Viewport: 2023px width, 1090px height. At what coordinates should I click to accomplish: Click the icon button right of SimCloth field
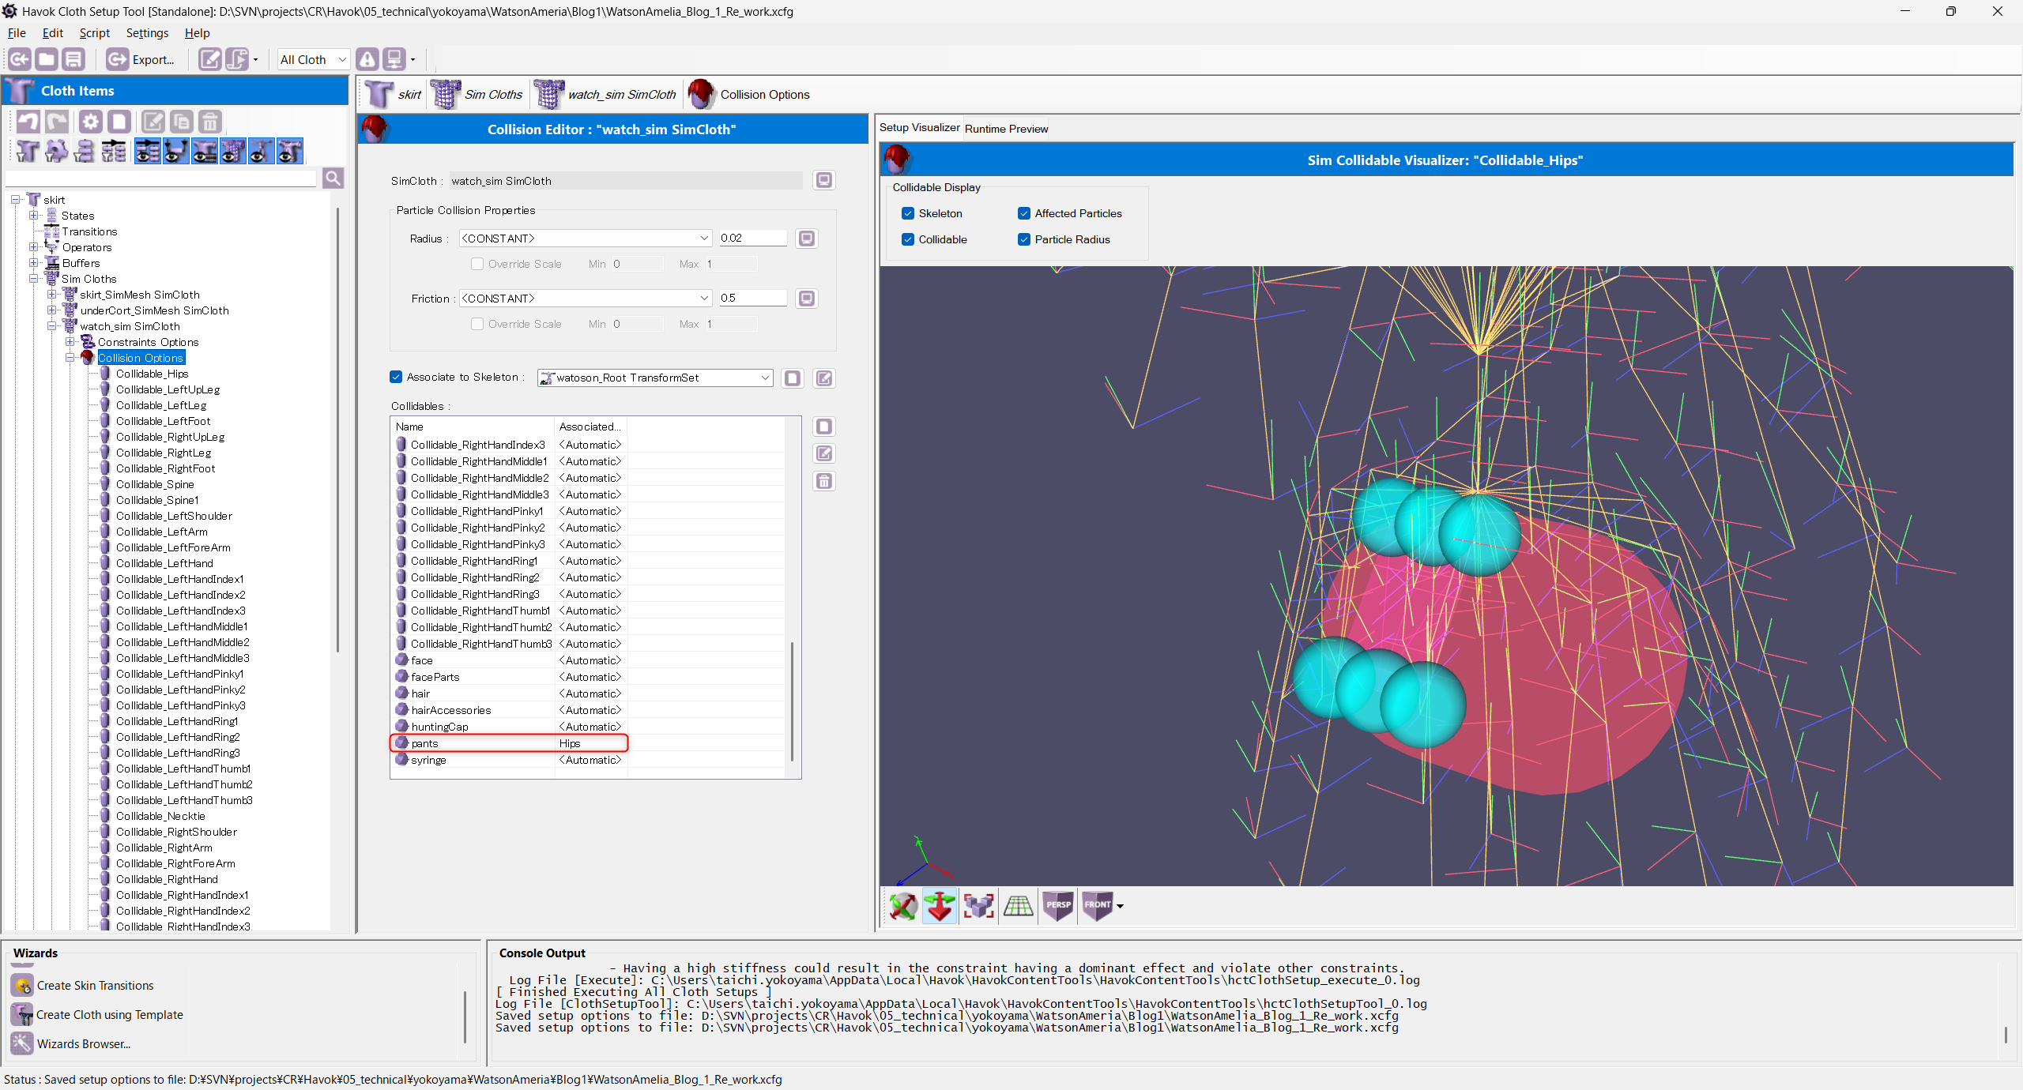[823, 181]
